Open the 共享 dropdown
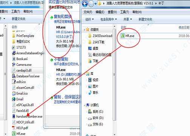This screenshot has width=190, height=136. 128,19
